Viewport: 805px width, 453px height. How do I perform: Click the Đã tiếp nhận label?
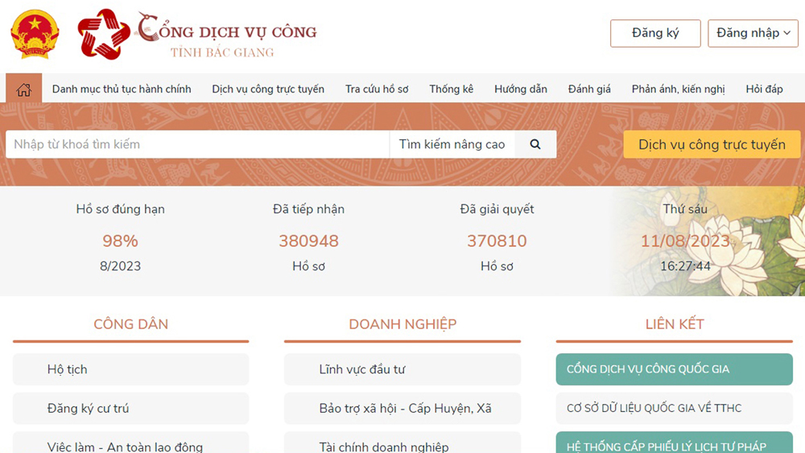click(308, 209)
